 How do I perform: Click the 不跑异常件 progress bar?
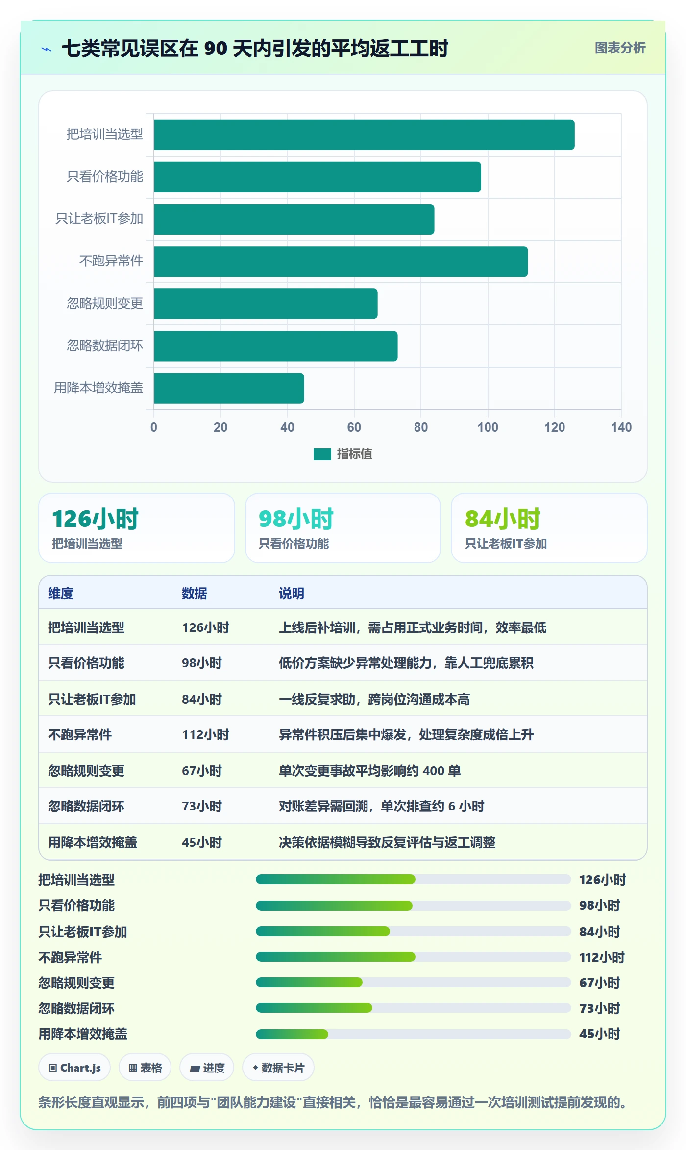[414, 957]
